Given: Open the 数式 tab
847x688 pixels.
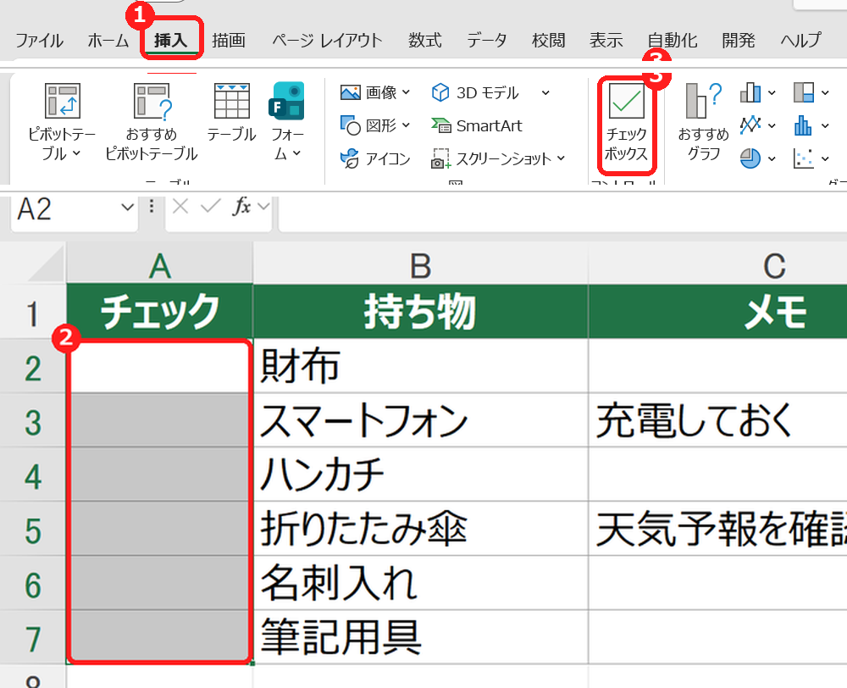Looking at the screenshot, I should pos(424,41).
